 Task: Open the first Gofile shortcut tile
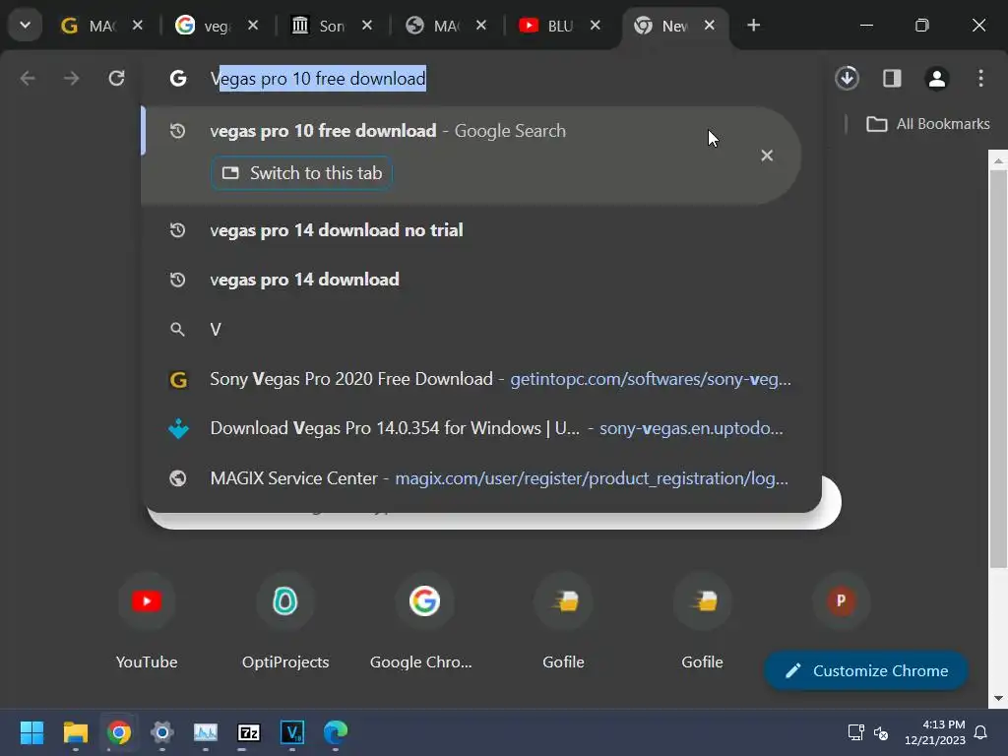[x=563, y=622]
